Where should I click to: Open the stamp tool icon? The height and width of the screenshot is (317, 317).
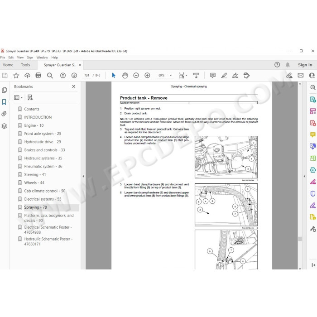point(246,76)
